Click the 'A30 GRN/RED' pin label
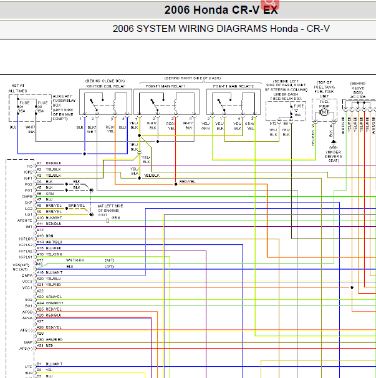376x378 pixels. click(49, 340)
